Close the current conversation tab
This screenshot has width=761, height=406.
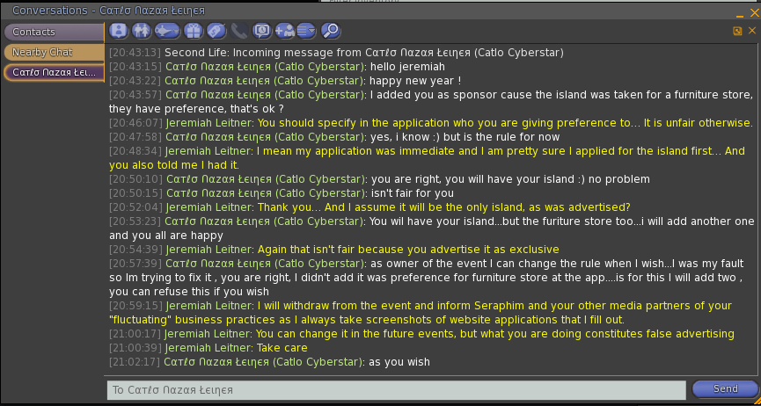click(x=752, y=31)
